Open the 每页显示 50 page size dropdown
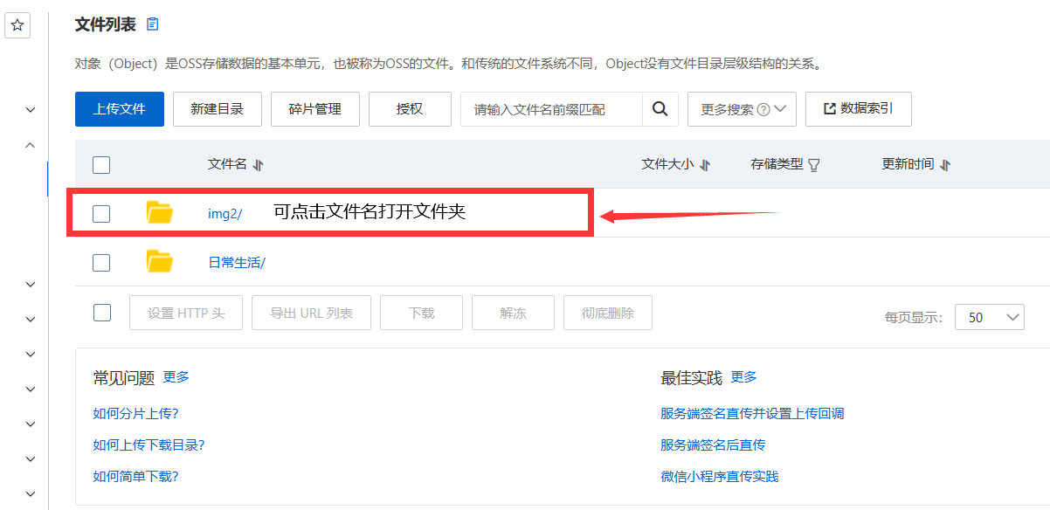 (x=989, y=317)
